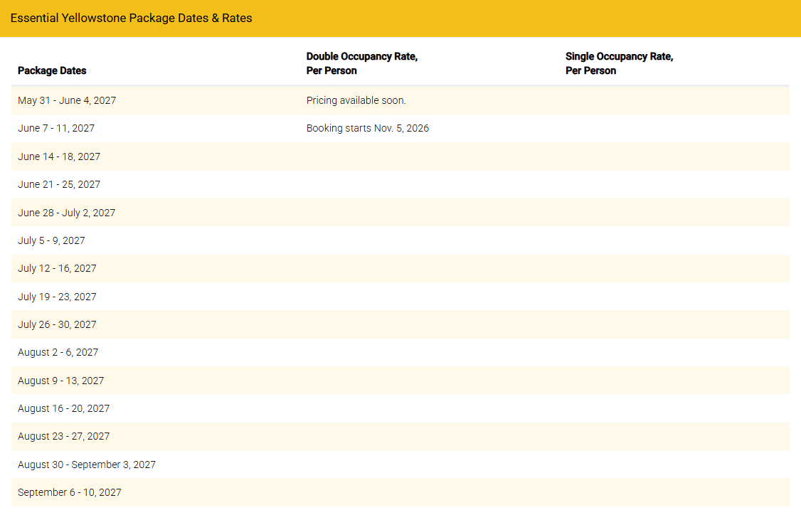Select the 'June 21 - 25, 2027' date
This screenshot has height=520, width=801.
click(x=59, y=184)
